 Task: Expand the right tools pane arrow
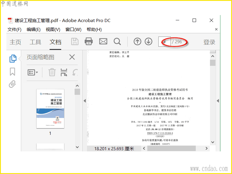[x=218, y=101]
